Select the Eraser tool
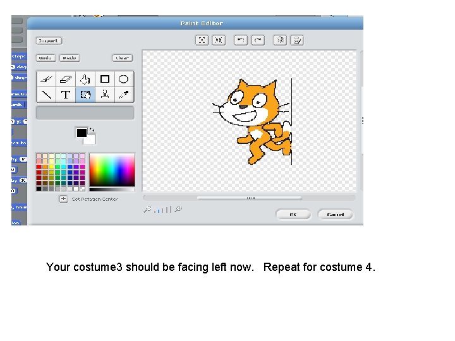Image resolution: width=455 pixels, height=341 pixels. coord(66,79)
